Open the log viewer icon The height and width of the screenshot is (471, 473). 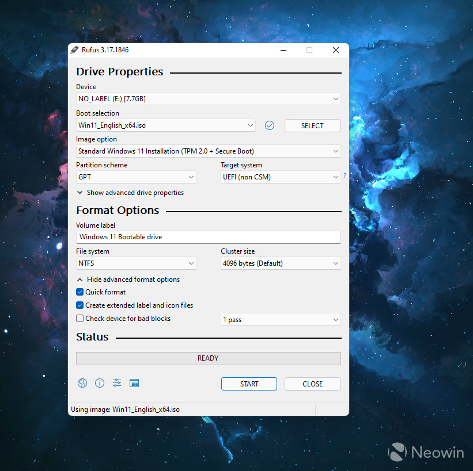pyautogui.click(x=134, y=383)
